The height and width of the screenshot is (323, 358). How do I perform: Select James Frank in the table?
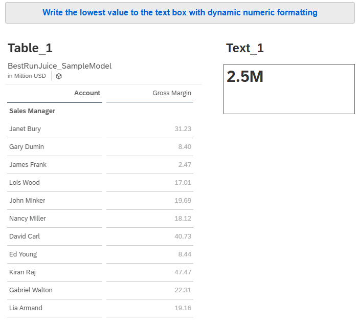(28, 165)
